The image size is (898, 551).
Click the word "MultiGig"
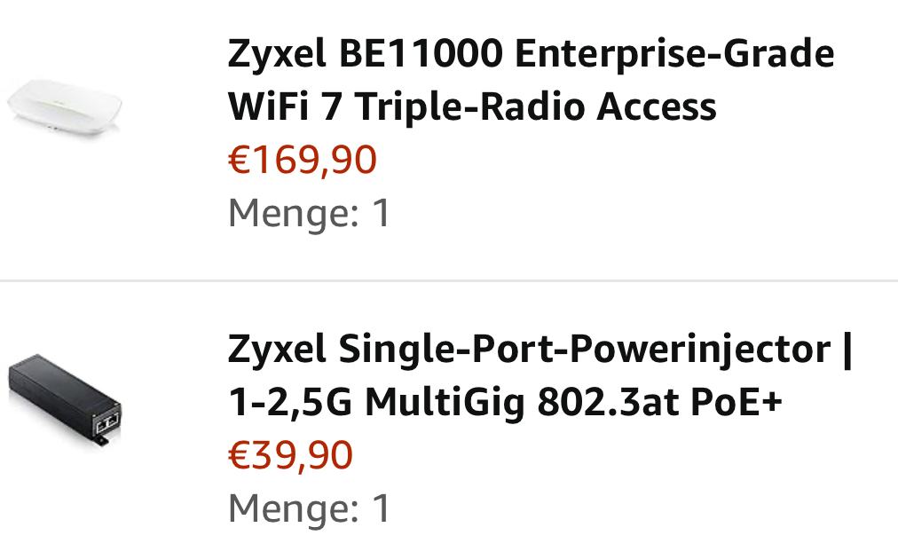pos(445,403)
